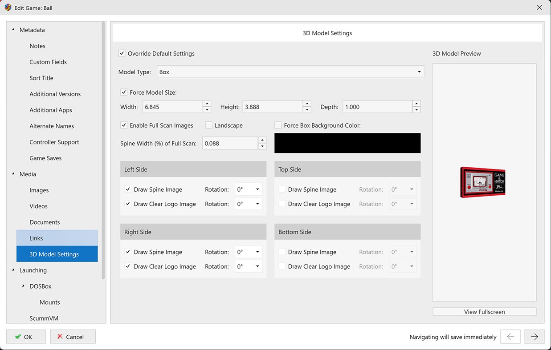Toggle Left Side Draw Spine Image
551x350 pixels.
(128, 189)
